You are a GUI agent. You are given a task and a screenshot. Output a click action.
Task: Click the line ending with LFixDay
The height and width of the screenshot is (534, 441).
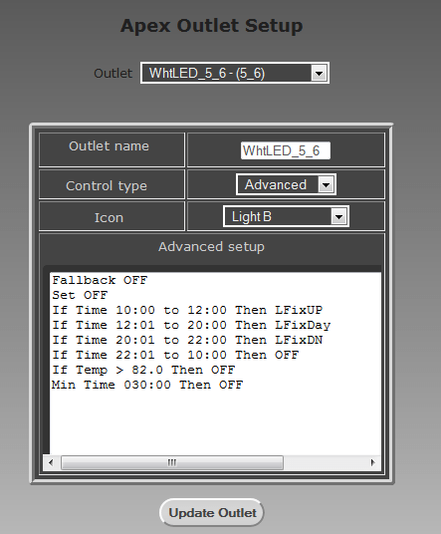click(191, 325)
